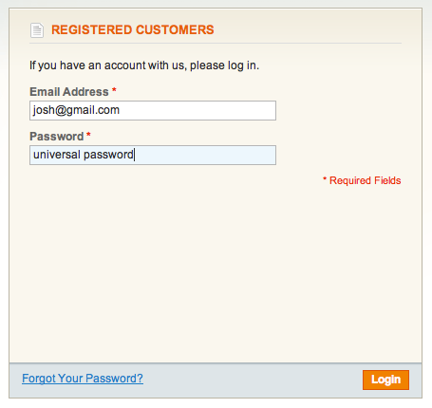
Task: Open the Forgot Your Password link
Action: point(83,379)
